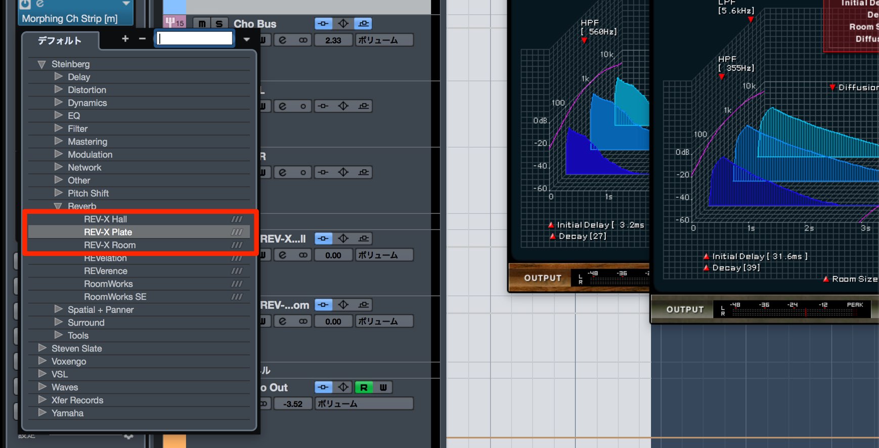Open channel settings (e) on REV-X...ll track
This screenshot has height=448, width=879.
pyautogui.click(x=283, y=255)
